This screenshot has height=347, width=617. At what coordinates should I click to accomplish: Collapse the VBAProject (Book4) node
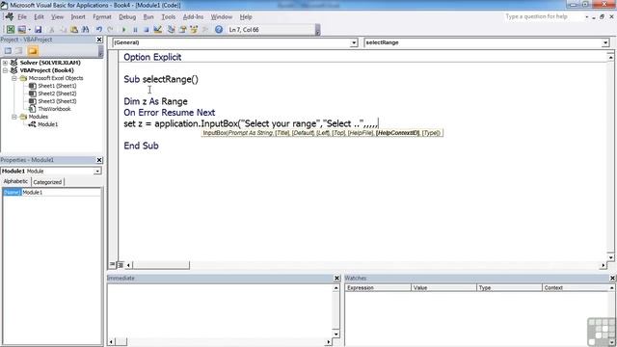5,70
